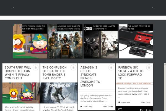This screenshot has height=111, width=166.
Task: Click broken image link text on Rainbow Six card
Action: click(x=134, y=84)
